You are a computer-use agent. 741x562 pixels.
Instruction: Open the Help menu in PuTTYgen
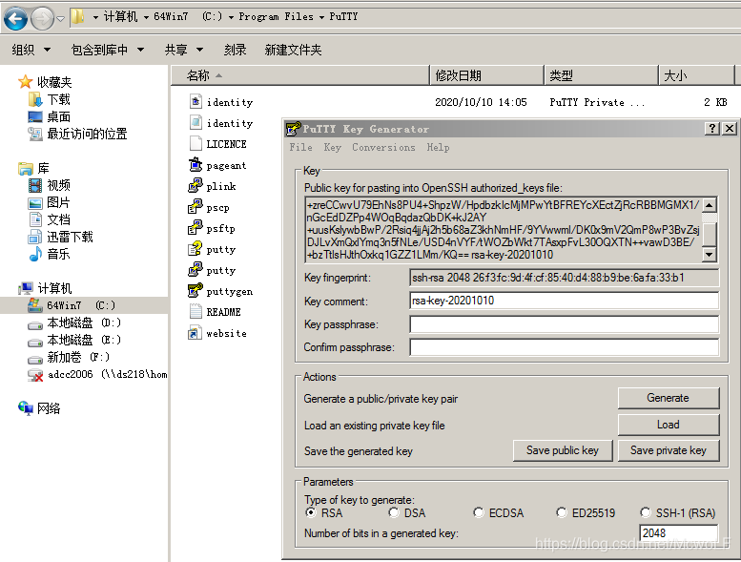pyautogui.click(x=438, y=148)
